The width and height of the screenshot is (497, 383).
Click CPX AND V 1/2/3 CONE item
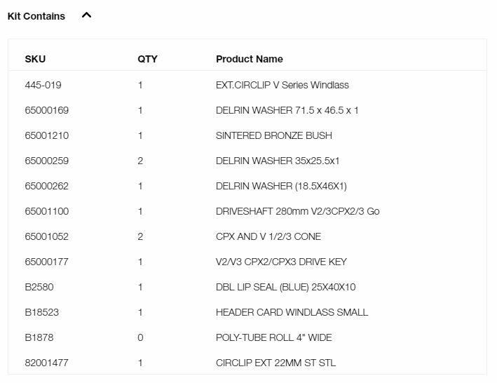[268, 236]
